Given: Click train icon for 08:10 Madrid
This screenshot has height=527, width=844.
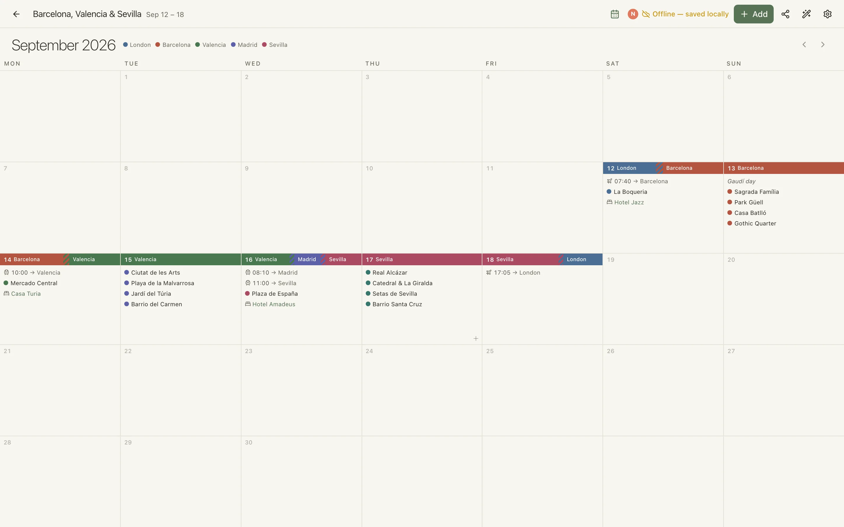Looking at the screenshot, I should pyautogui.click(x=248, y=273).
